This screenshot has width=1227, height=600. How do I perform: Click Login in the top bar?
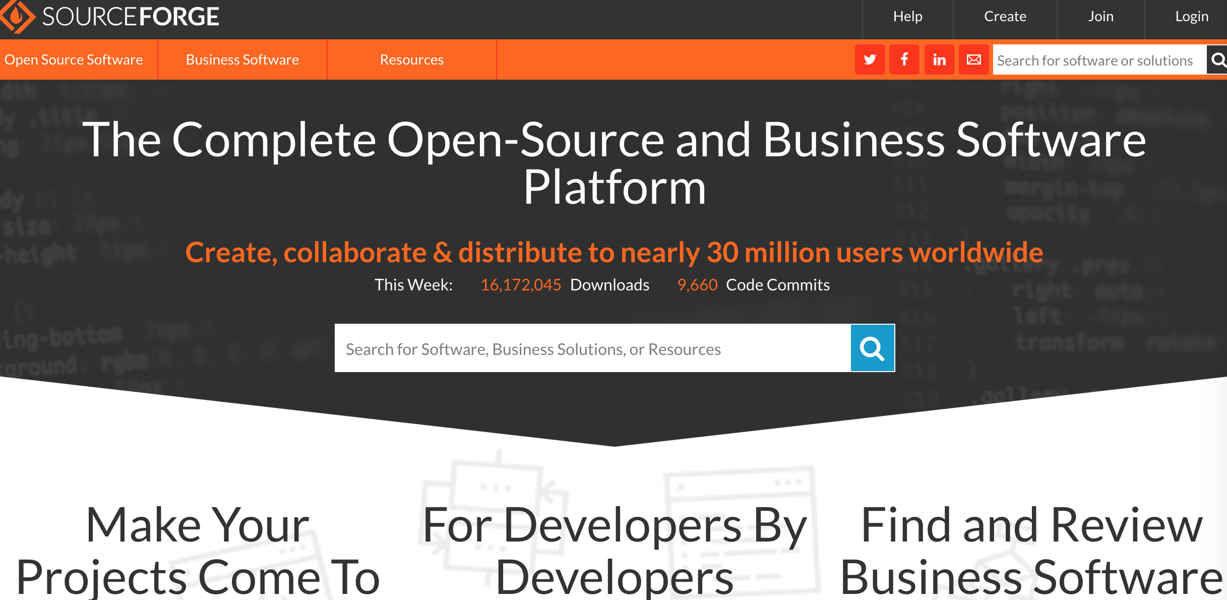(x=1192, y=17)
